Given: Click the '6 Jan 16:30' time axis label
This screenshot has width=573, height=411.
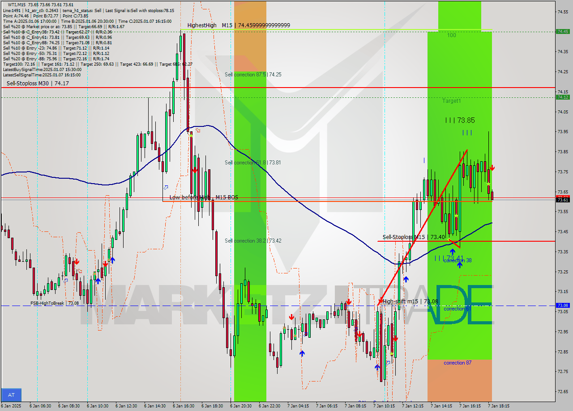Looking at the screenshot, I should coord(183,406).
